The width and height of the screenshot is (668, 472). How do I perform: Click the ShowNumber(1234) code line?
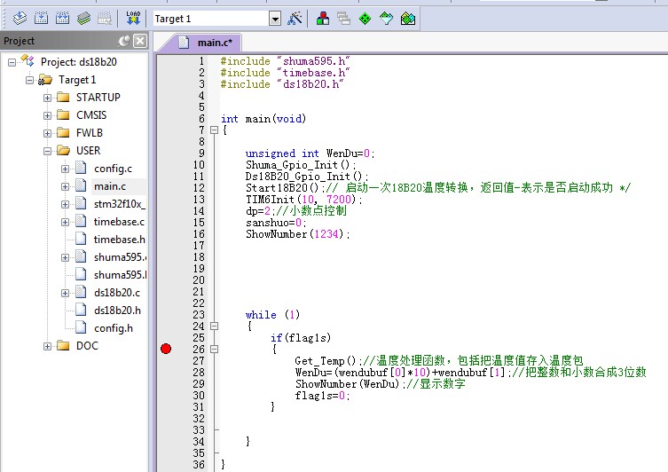(x=297, y=234)
